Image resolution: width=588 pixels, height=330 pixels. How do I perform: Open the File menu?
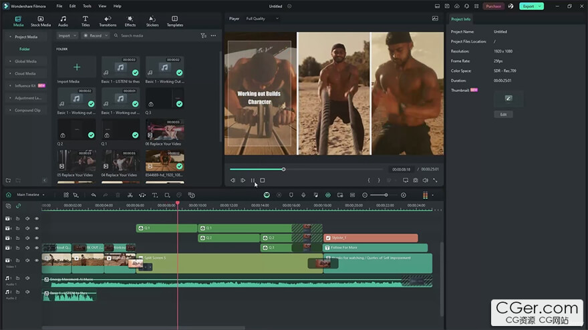click(59, 6)
